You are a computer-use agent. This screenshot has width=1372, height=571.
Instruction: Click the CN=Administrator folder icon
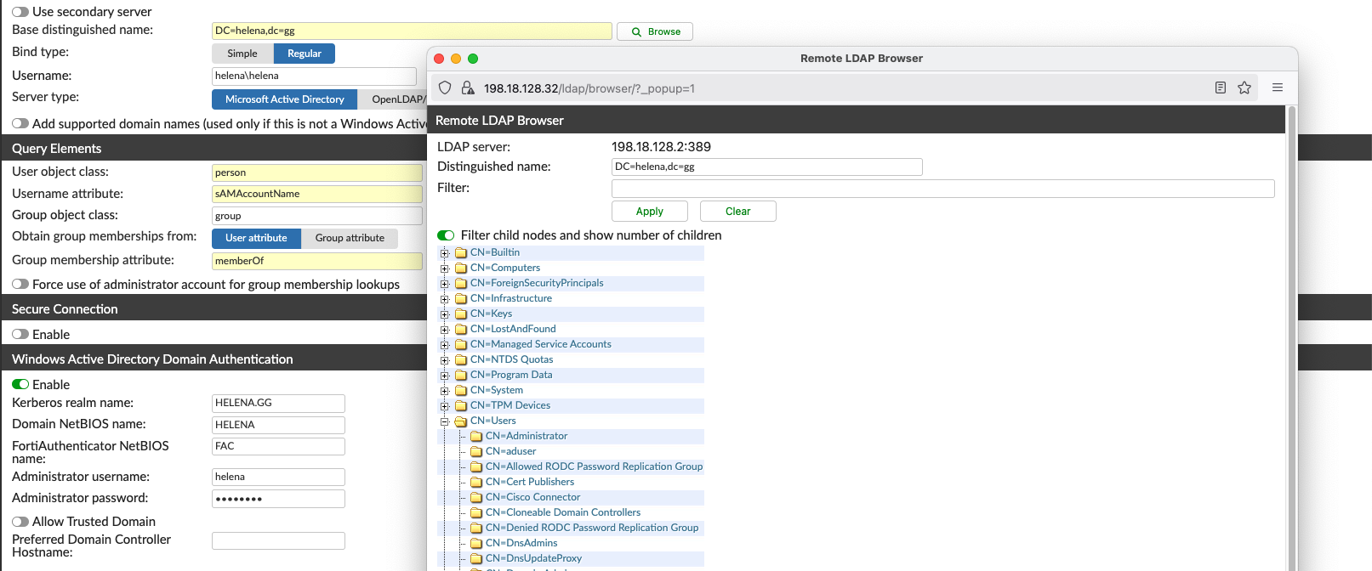pyautogui.click(x=476, y=437)
